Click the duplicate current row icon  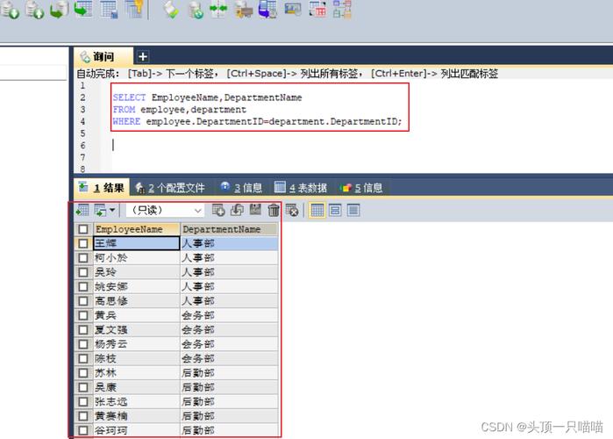[x=237, y=210]
